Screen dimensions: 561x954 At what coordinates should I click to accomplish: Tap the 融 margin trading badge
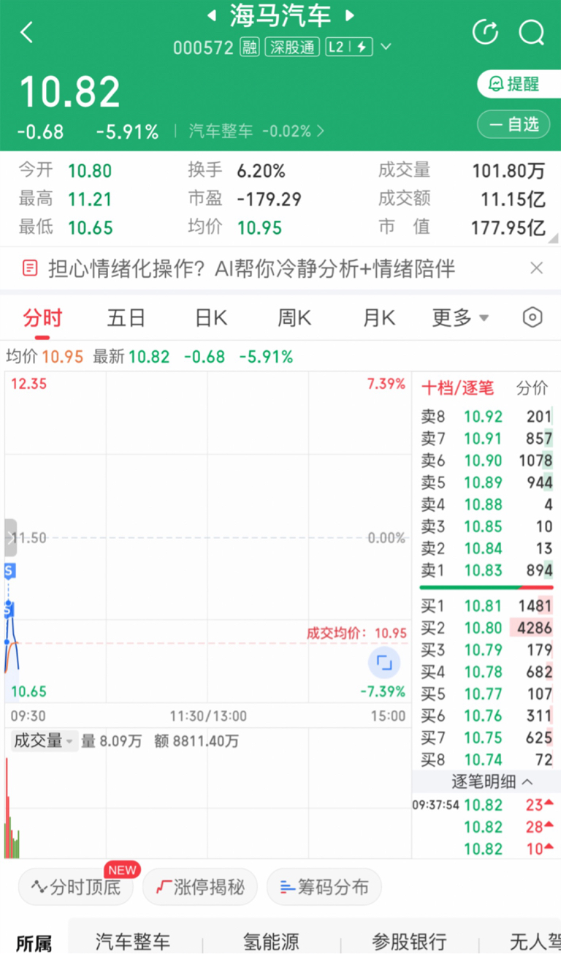[x=250, y=48]
